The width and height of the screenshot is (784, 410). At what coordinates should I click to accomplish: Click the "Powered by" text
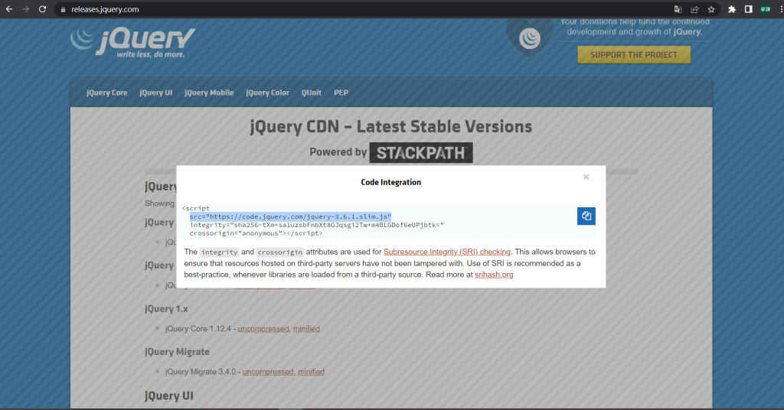[x=338, y=151]
